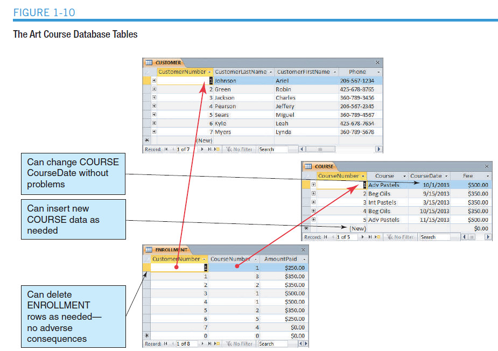Click the first record arrow in ENROLLMENT navigation bar

(x=165, y=343)
